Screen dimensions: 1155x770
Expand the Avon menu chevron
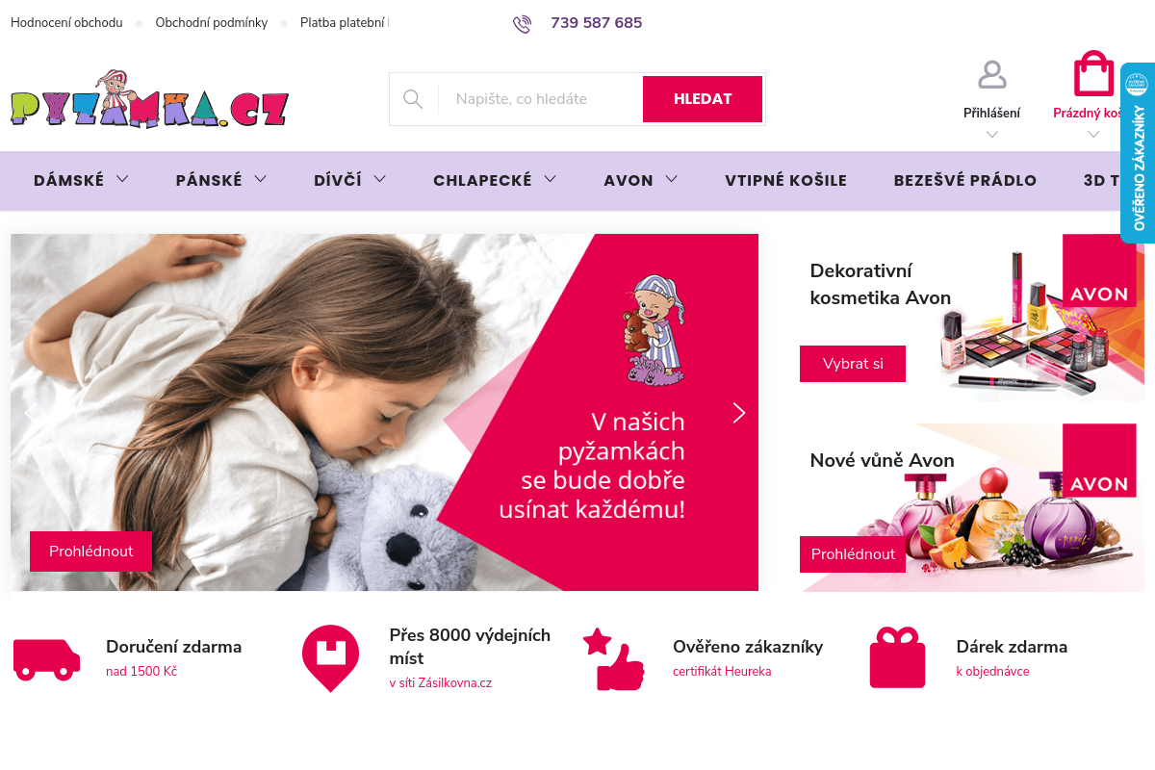[x=672, y=179]
